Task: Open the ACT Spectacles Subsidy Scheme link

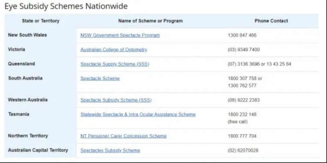Action: [x=110, y=150]
